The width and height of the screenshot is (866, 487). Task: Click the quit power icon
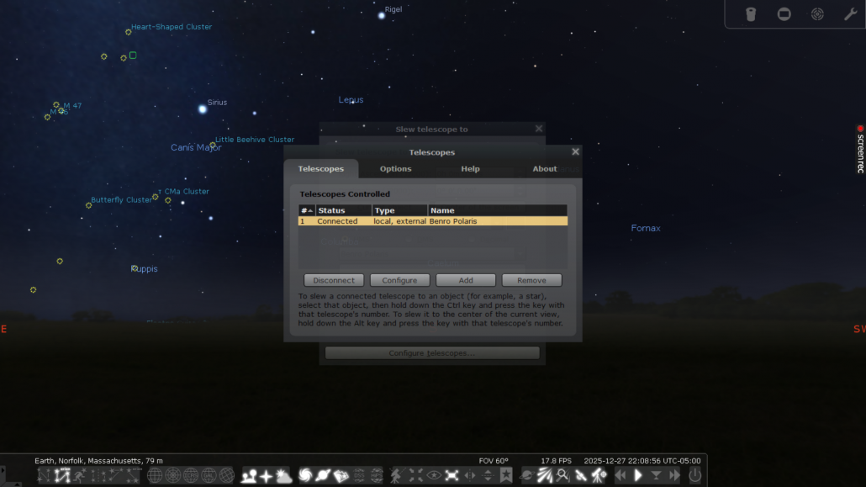pyautogui.click(x=695, y=476)
